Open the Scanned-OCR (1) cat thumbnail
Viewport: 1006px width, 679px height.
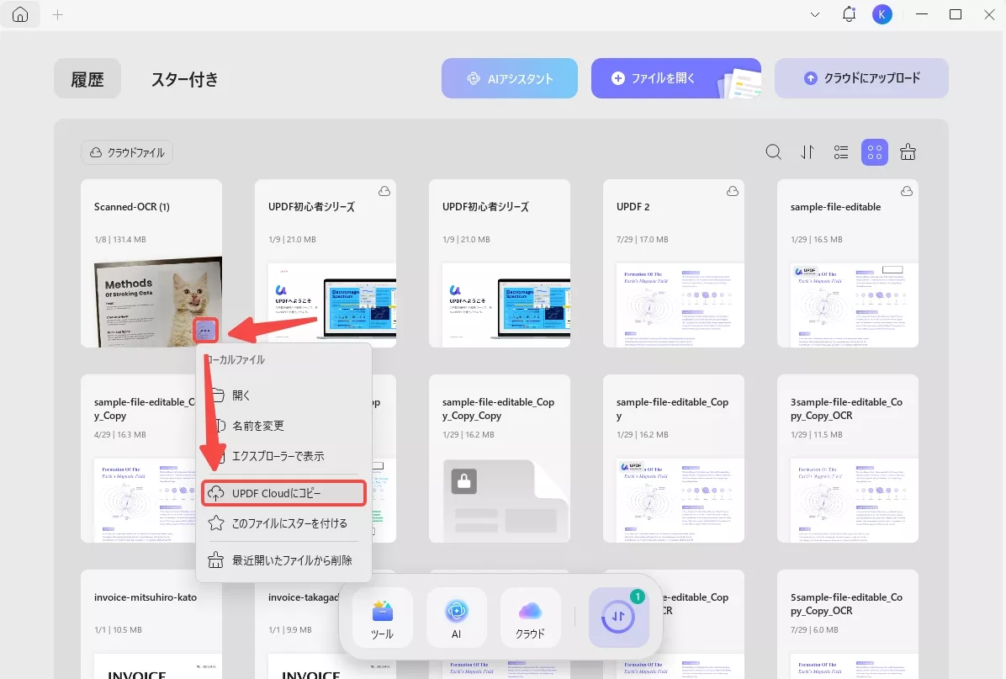(158, 301)
